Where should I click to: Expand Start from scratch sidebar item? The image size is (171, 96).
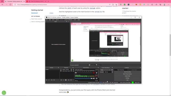pos(37,19)
